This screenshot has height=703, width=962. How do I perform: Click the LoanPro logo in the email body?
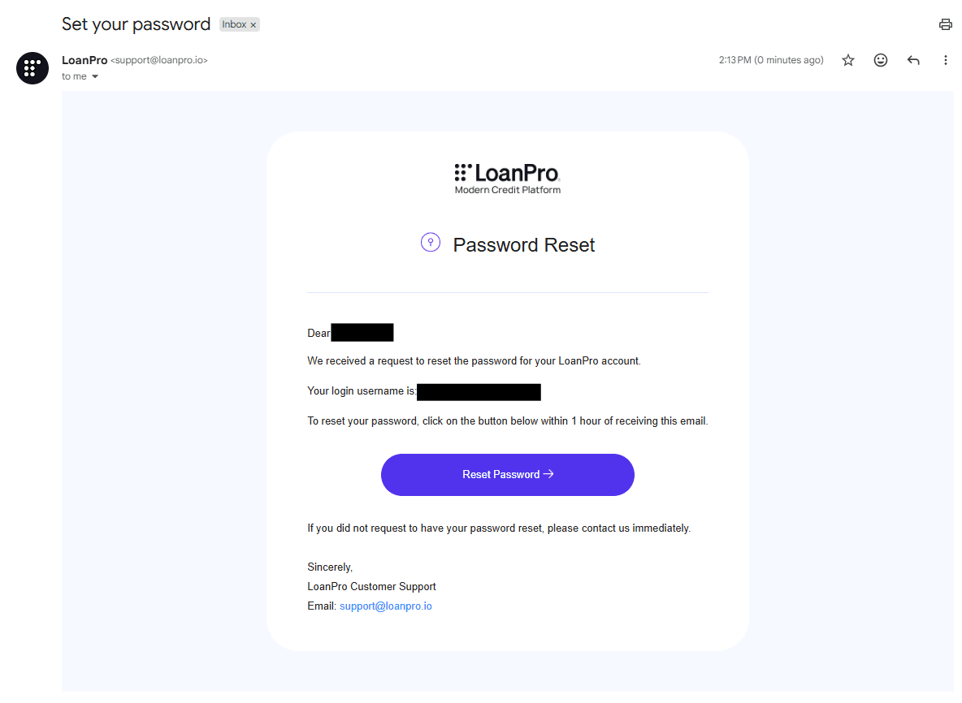pos(508,179)
